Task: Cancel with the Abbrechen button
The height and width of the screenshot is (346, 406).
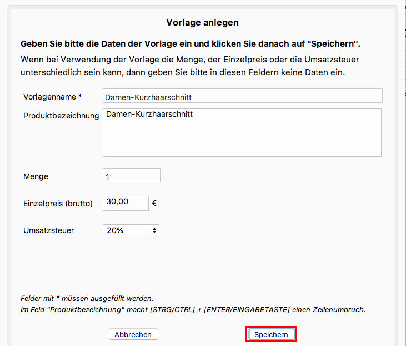Action: coord(133,334)
